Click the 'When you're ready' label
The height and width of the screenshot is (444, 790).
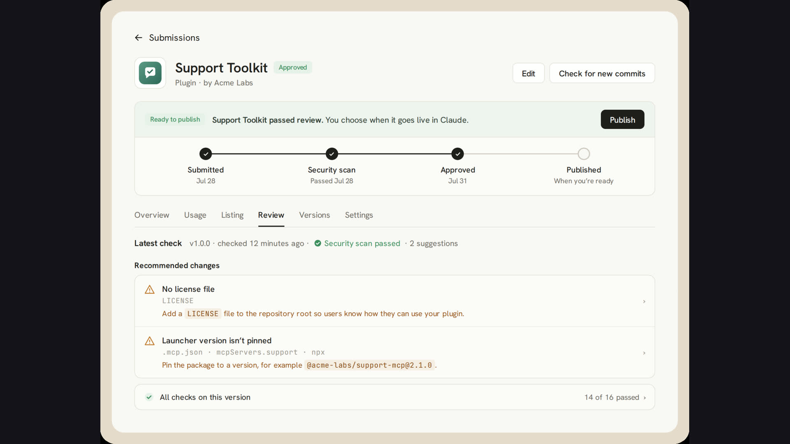tap(583, 181)
